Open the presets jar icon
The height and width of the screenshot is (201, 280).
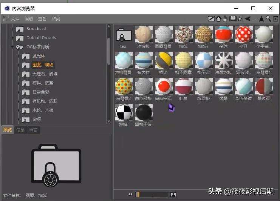pos(225,18)
